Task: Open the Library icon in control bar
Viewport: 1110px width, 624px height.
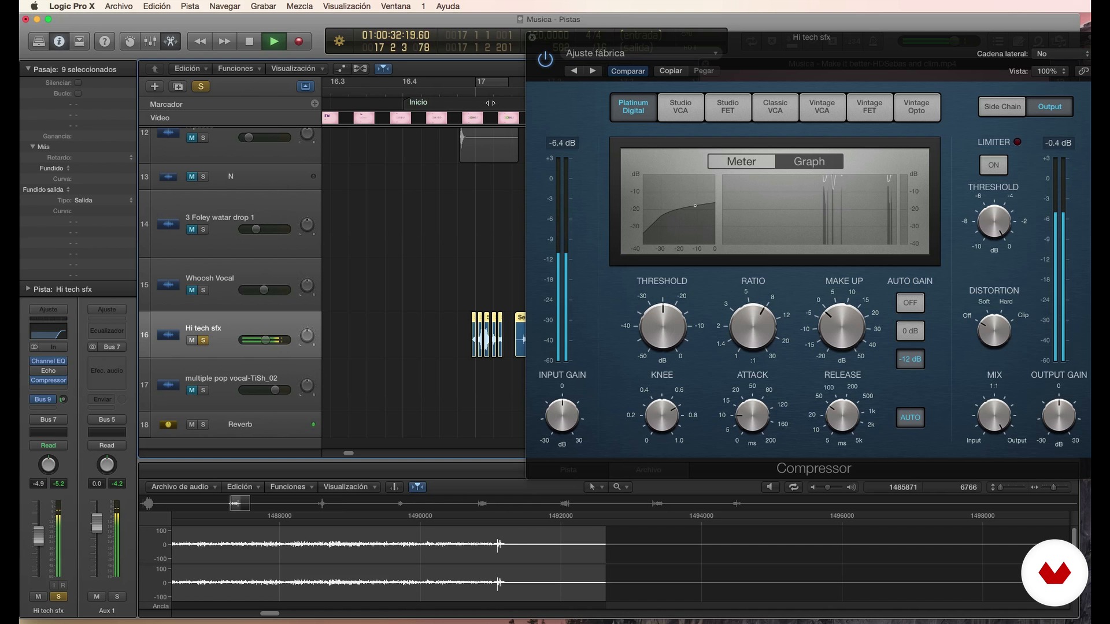Action: (39, 42)
